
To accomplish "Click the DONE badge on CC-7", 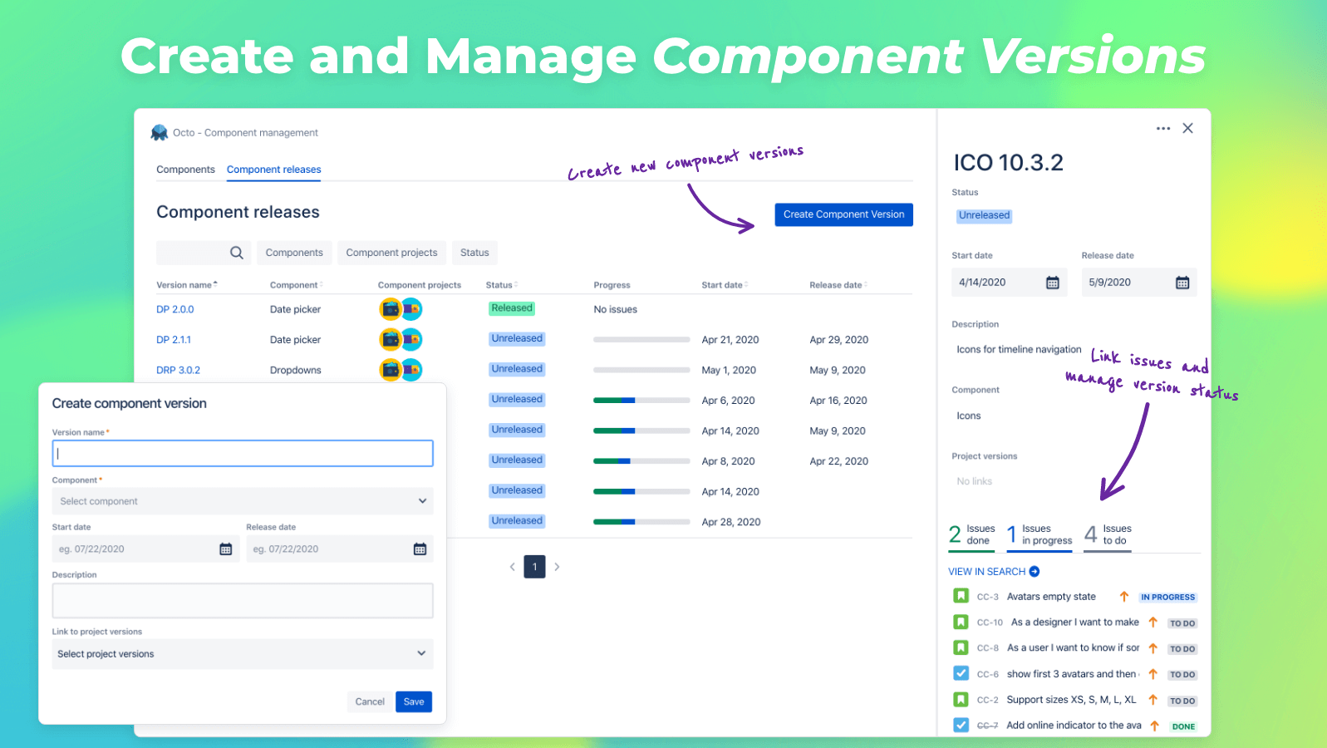I will click(1183, 726).
